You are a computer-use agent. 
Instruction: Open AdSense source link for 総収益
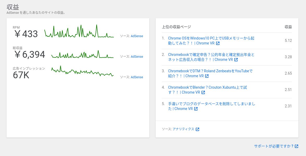pyautogui.click(x=137, y=56)
